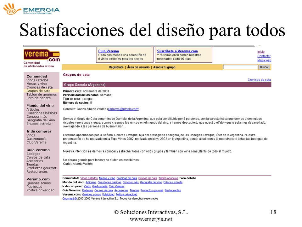Click the Copyright © footer link
The height and width of the screenshot is (227, 302).
pyautogui.click(x=70, y=198)
